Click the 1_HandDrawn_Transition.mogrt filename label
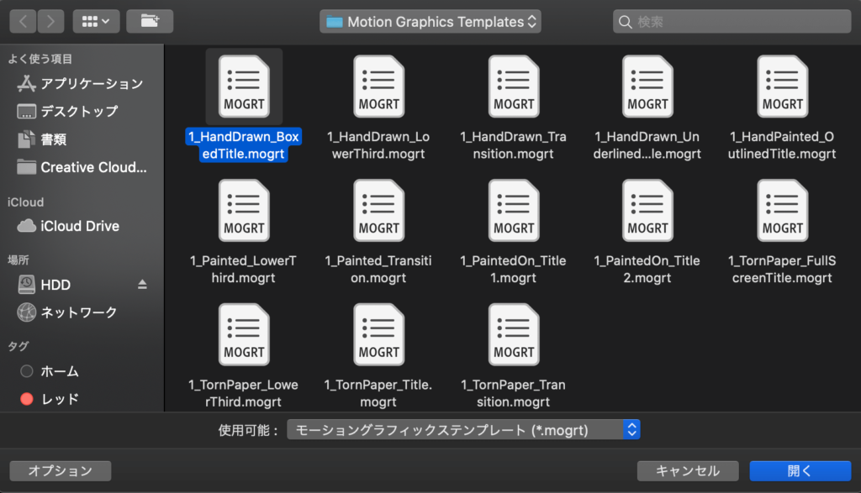This screenshot has width=861, height=493. tap(514, 145)
